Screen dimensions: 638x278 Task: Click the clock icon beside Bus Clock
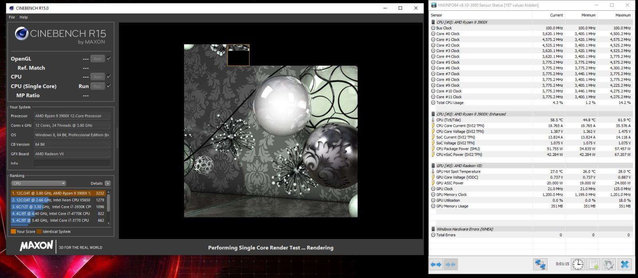(x=433, y=28)
